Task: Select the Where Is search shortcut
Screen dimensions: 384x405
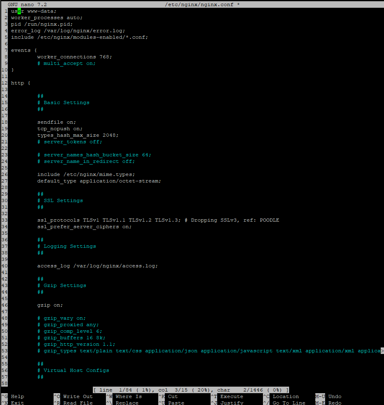Action: click(x=128, y=396)
